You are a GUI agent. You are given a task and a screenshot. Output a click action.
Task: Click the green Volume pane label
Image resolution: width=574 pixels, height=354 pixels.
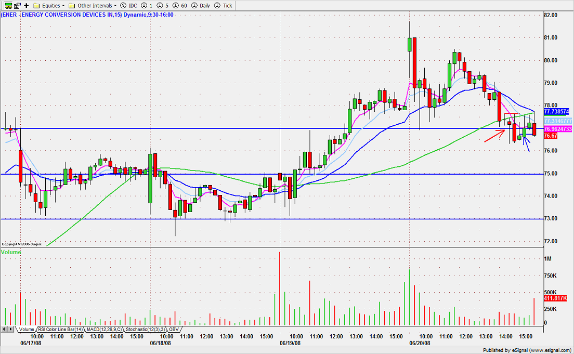(x=11, y=252)
